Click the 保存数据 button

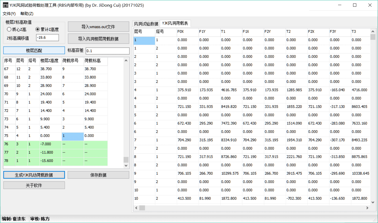coord(98,175)
